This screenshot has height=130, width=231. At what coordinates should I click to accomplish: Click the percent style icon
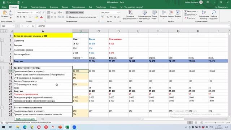[108, 17]
